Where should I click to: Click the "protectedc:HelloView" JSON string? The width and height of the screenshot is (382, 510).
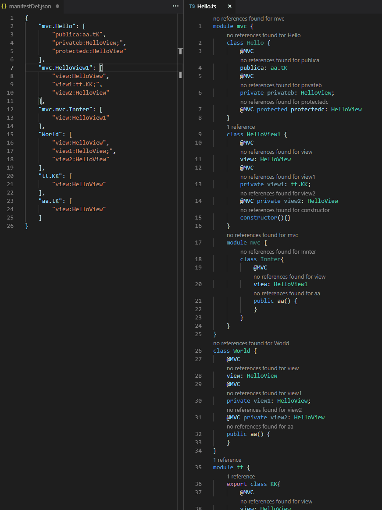click(89, 51)
